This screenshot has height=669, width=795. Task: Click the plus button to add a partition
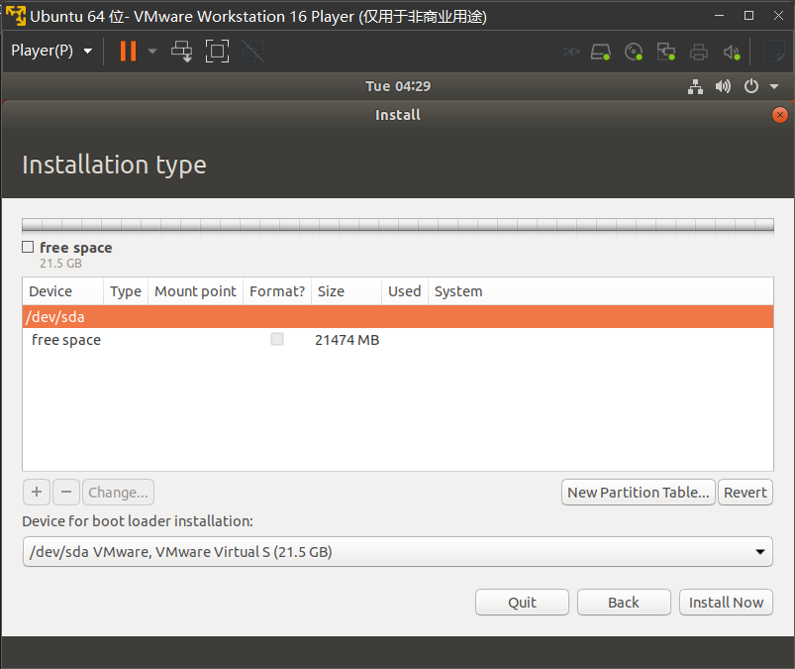(37, 493)
